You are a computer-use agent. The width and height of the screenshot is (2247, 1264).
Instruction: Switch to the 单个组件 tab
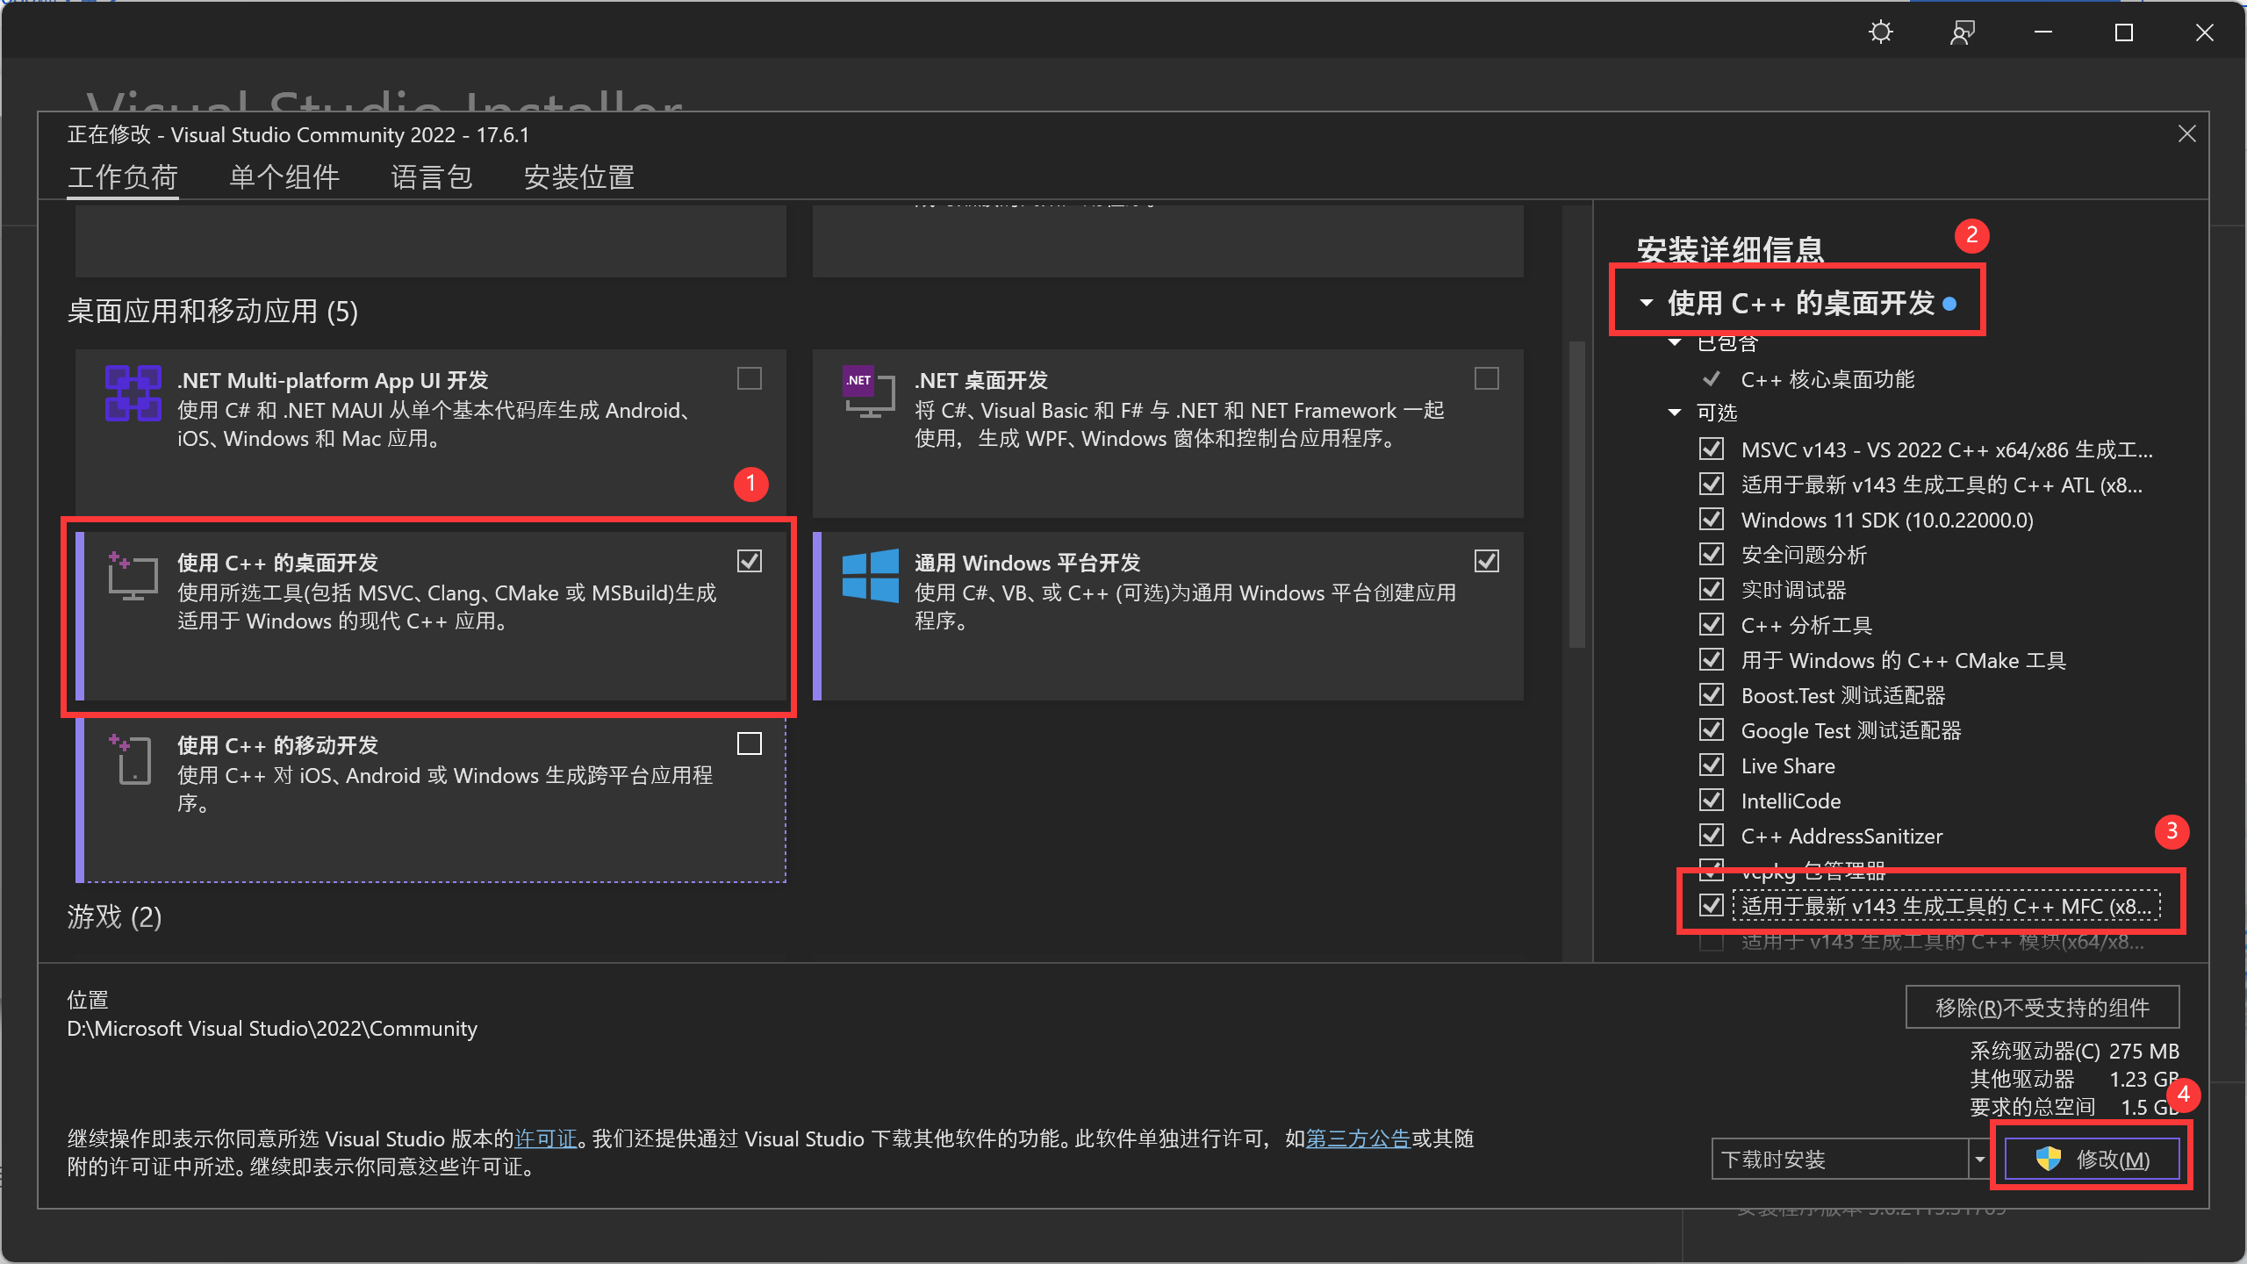(x=284, y=177)
